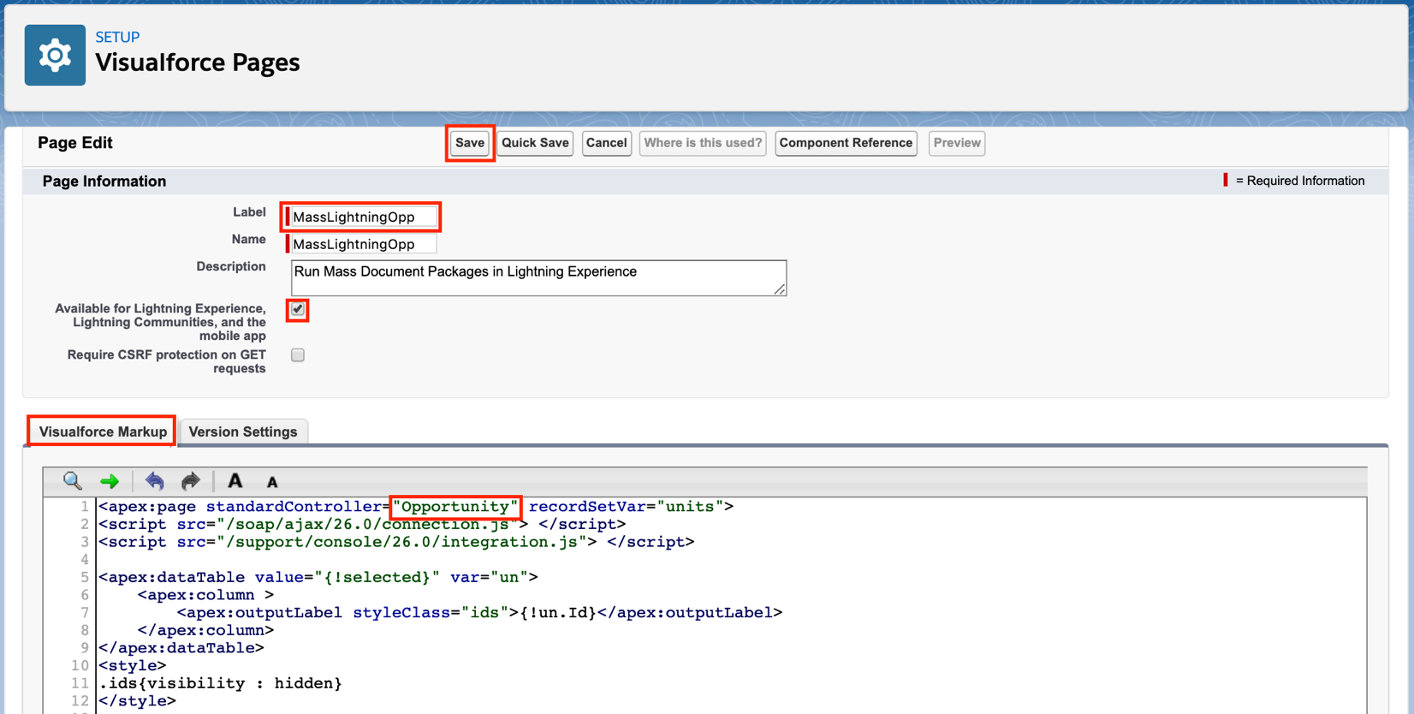Click the Preview button
Viewport: 1414px width, 714px height.
pos(957,143)
